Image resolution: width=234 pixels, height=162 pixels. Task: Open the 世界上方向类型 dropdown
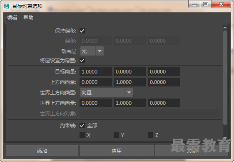107,92
